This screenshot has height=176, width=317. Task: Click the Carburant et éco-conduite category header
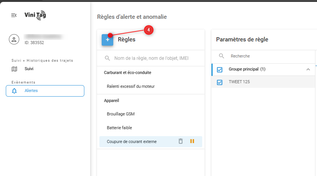[127, 72]
